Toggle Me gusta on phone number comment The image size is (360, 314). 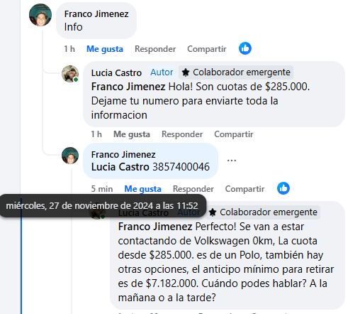coord(142,189)
